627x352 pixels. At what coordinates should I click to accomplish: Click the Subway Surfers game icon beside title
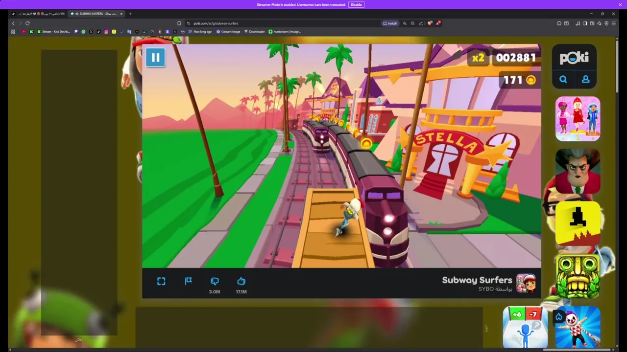(x=526, y=284)
